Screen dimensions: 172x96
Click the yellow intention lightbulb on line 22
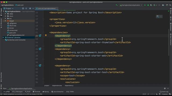(x=46, y=35)
